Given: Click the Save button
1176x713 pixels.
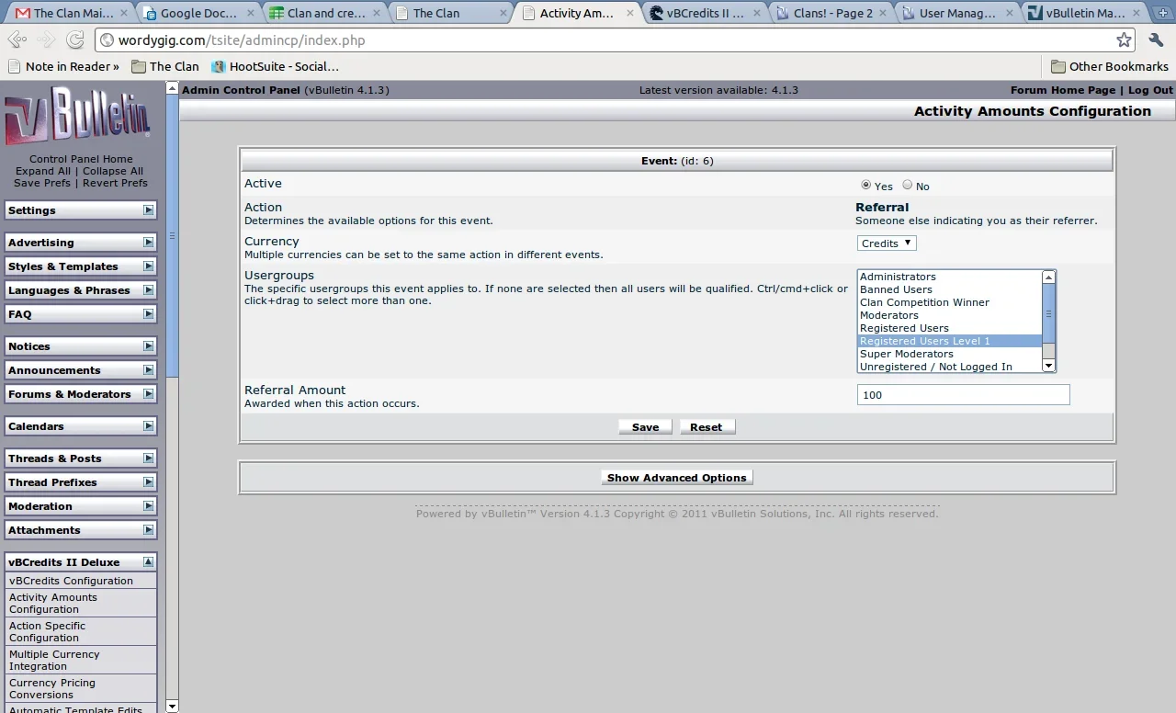Looking at the screenshot, I should 645,427.
